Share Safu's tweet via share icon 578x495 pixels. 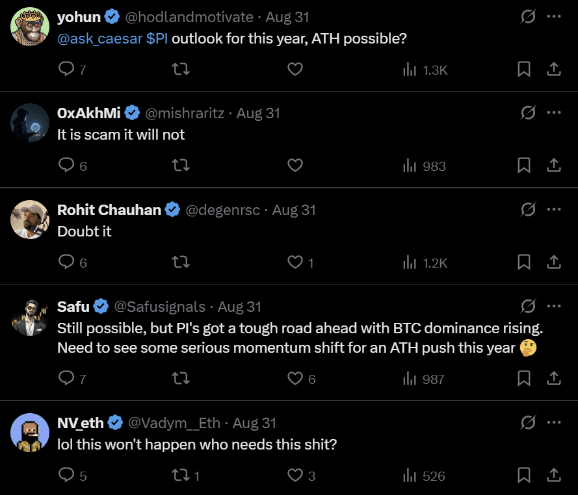554,377
